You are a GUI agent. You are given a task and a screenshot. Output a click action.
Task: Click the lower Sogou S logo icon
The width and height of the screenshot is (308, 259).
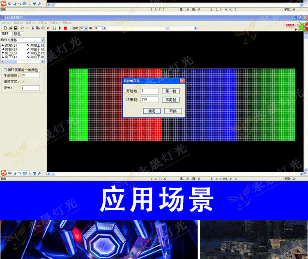click(4, 173)
